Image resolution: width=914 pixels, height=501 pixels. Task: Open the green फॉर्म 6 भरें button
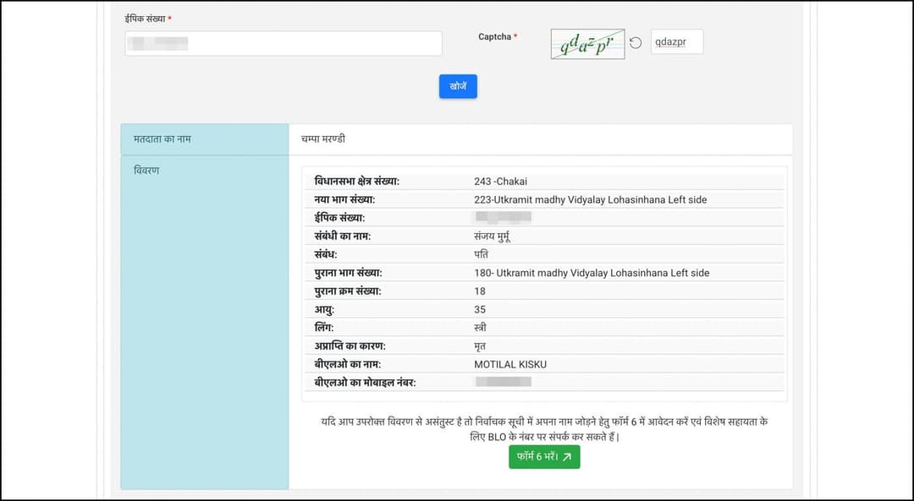[x=544, y=457]
